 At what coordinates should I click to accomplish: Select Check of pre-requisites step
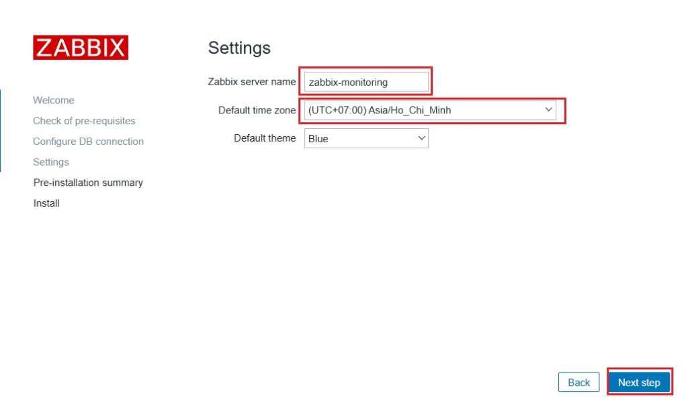pyautogui.click(x=84, y=121)
